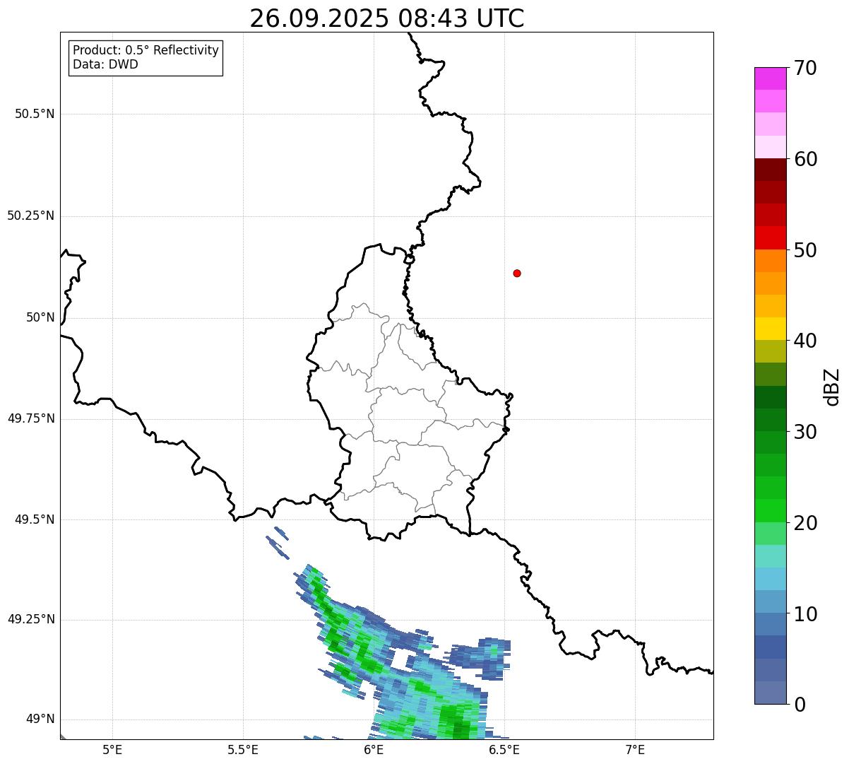Click the 5°E longitude label
Viewport: 849px width, 764px height.
(112, 750)
